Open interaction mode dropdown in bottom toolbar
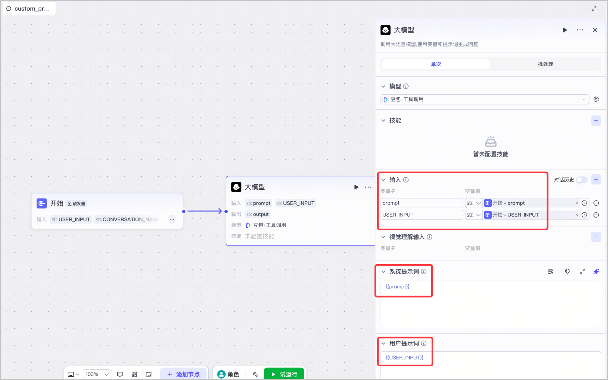 pyautogui.click(x=74, y=374)
